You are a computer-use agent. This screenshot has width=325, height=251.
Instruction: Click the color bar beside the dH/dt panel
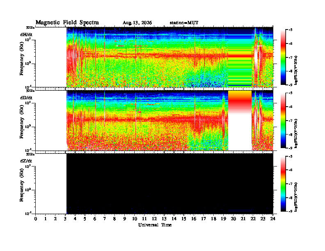pos(283,57)
